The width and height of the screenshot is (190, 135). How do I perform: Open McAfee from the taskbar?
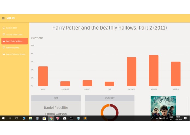point(58,118)
